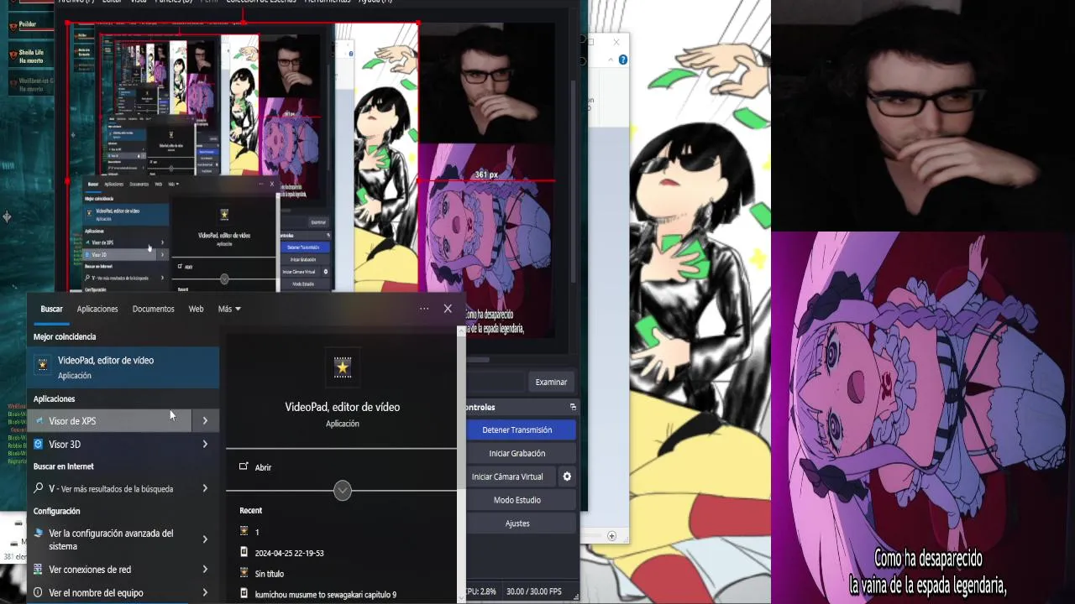The image size is (1075, 604).
Task: Collapse the Explorer ribbon with the chevron
Action: tap(611, 60)
